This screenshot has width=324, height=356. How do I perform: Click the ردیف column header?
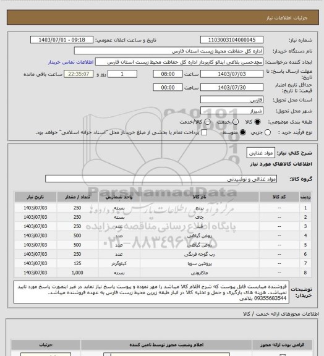tap(305, 197)
